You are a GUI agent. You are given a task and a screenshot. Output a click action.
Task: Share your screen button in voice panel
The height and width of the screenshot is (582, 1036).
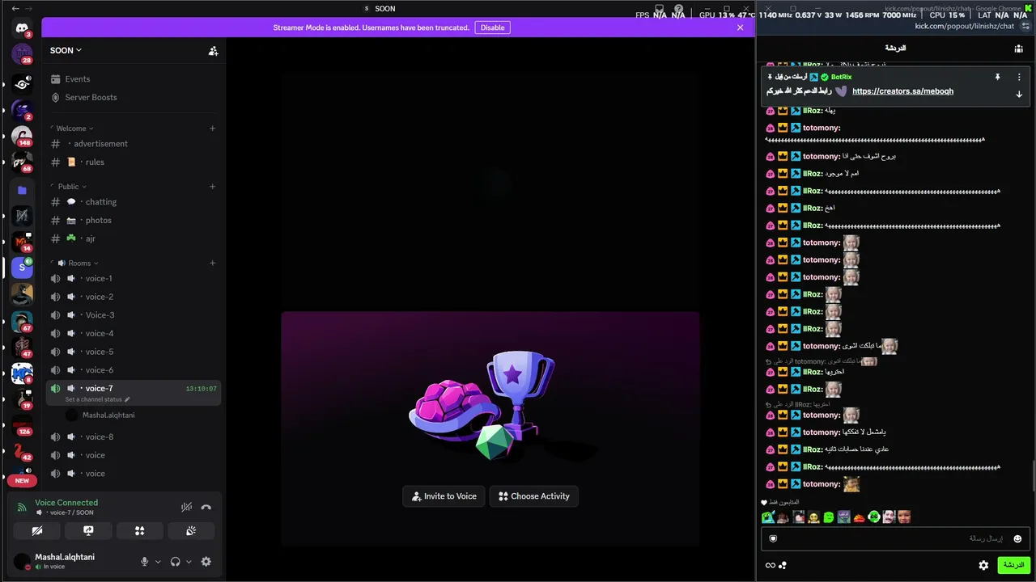coord(88,531)
